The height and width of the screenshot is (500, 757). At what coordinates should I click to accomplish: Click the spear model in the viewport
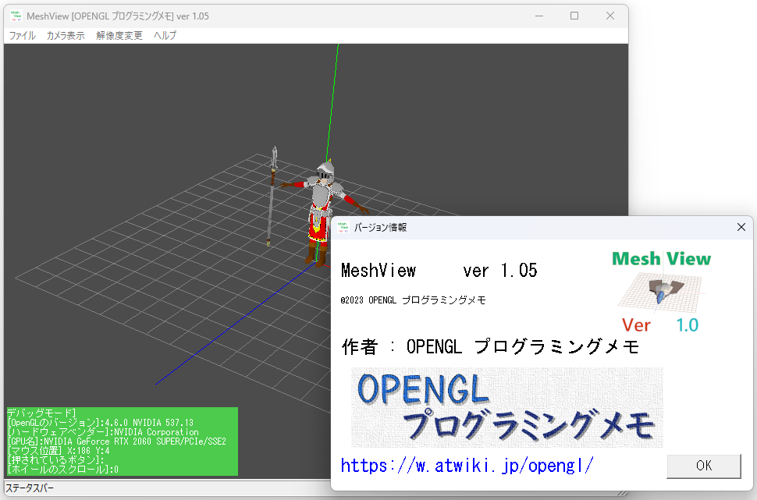(272, 196)
